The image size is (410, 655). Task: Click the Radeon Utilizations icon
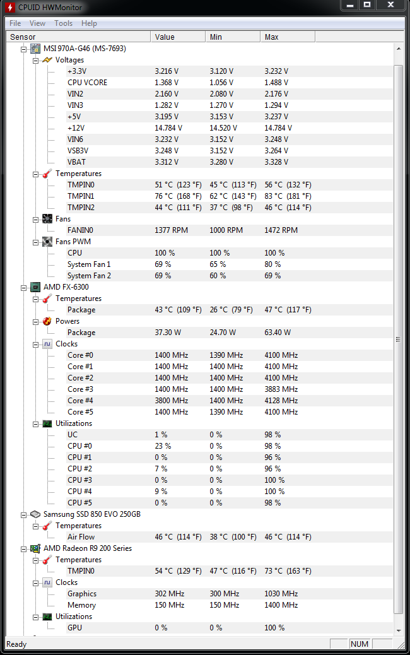pyautogui.click(x=47, y=617)
